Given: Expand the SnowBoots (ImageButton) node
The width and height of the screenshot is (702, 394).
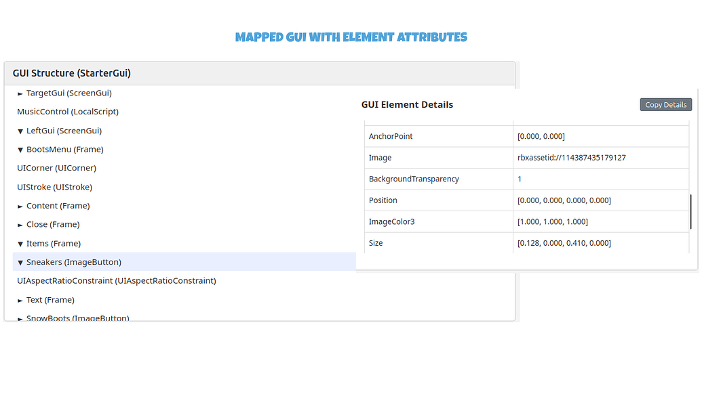Looking at the screenshot, I should coord(20,317).
